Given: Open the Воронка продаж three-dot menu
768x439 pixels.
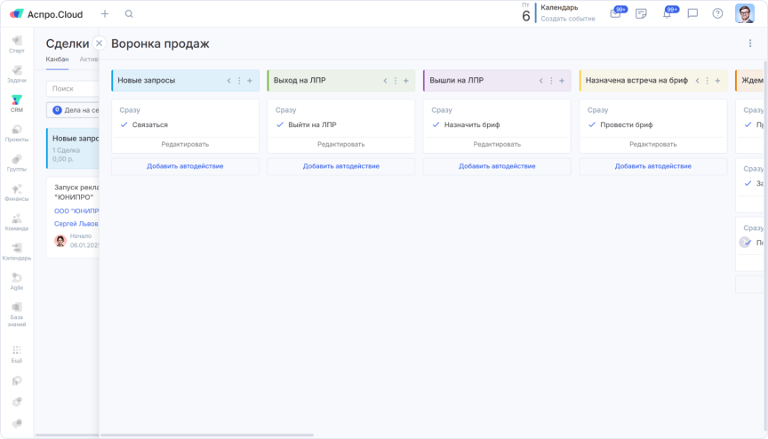Looking at the screenshot, I should click(x=749, y=44).
